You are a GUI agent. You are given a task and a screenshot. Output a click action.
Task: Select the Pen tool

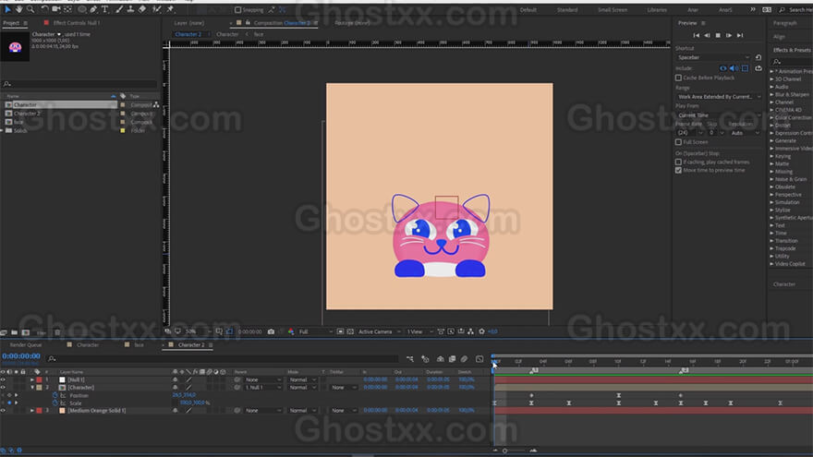coord(93,9)
